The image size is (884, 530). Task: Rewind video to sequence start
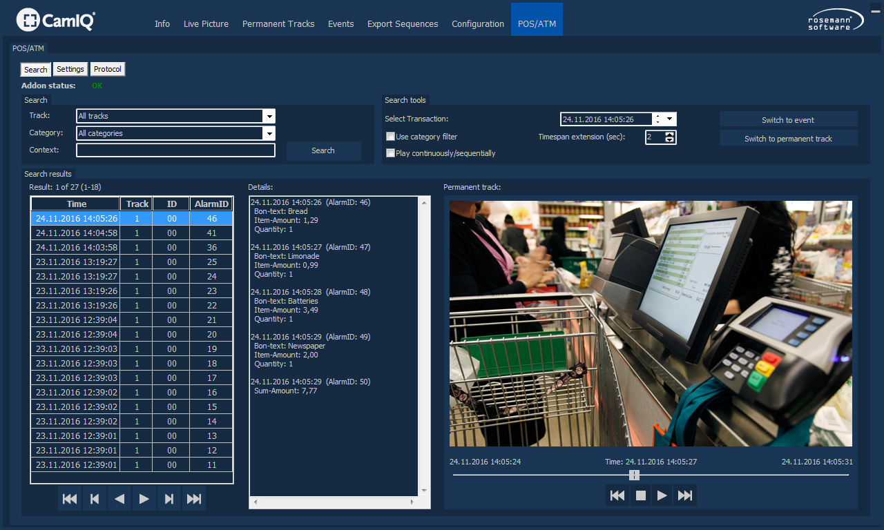click(x=617, y=495)
